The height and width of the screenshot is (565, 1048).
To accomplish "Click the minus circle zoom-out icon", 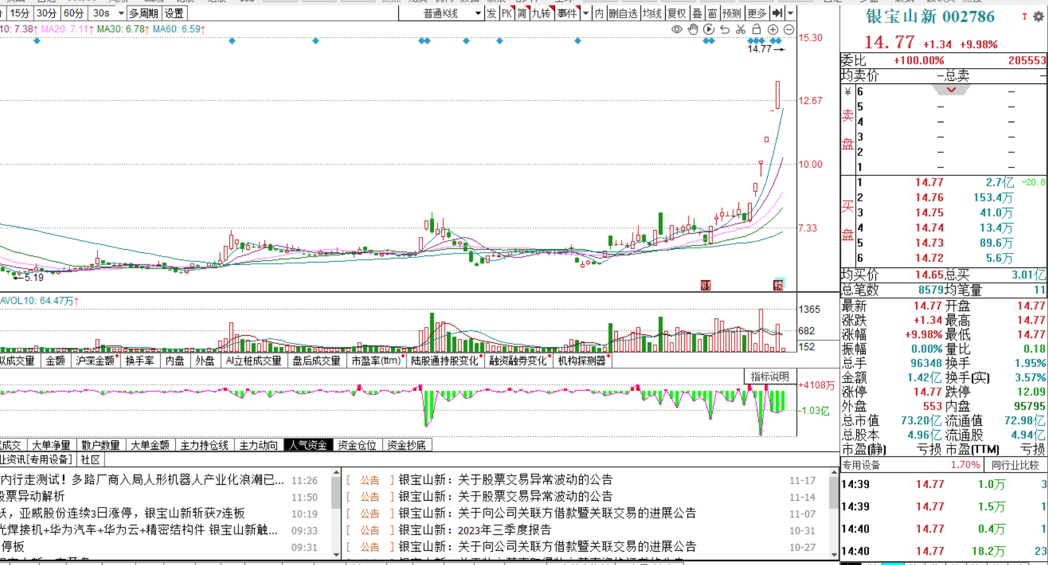I will 789,29.
